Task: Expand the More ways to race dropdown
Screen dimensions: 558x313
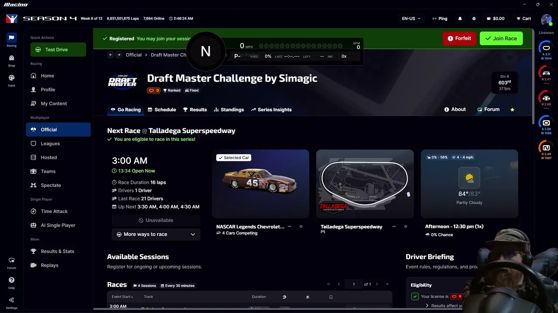Action: click(156, 234)
